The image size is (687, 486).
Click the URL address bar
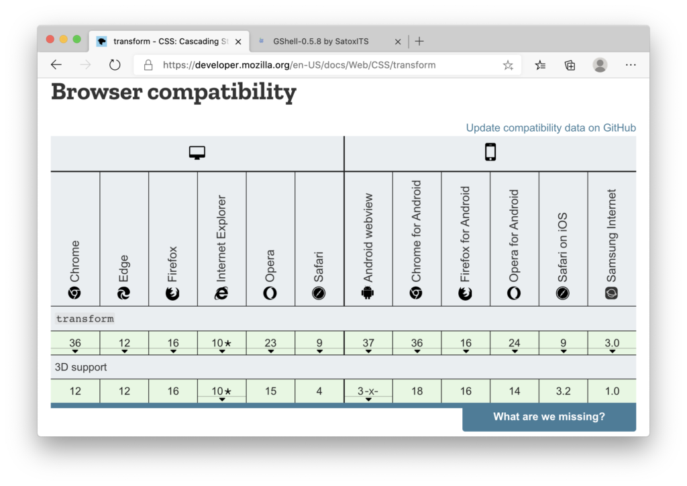pos(322,65)
